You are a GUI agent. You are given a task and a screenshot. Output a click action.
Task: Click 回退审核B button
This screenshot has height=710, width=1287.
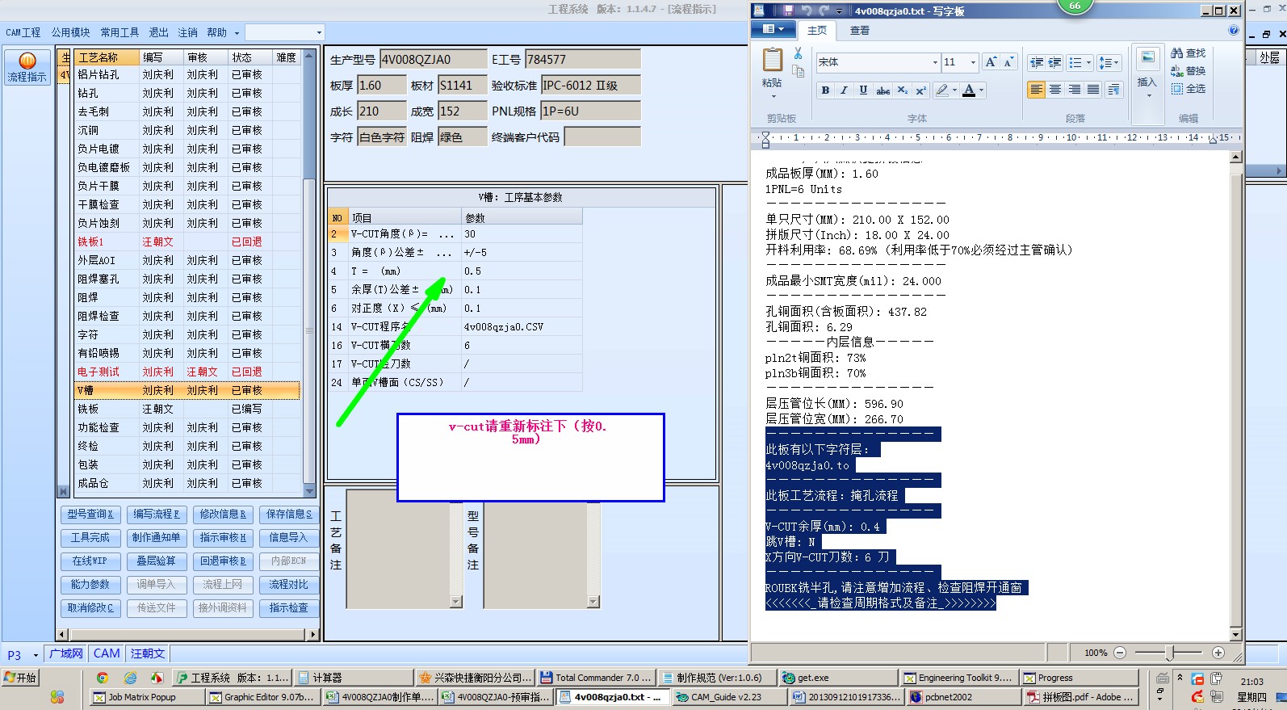223,561
